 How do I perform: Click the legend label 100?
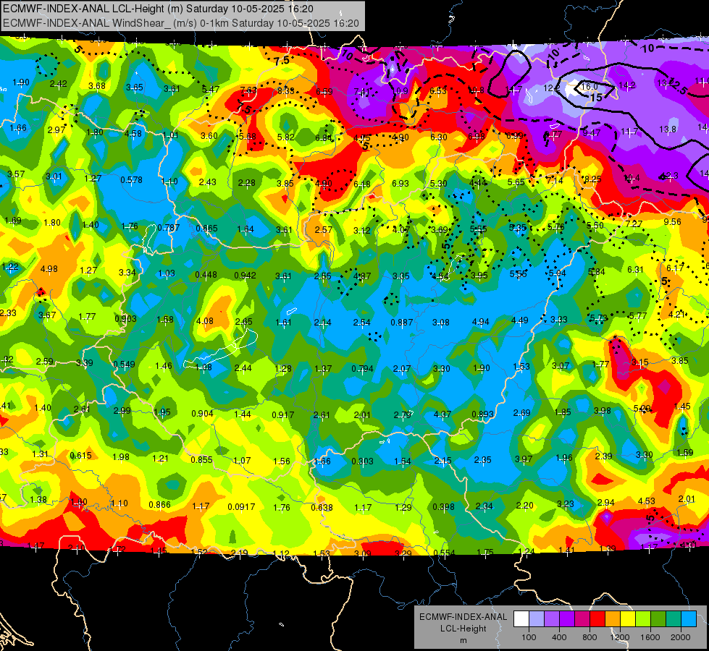[529, 637]
